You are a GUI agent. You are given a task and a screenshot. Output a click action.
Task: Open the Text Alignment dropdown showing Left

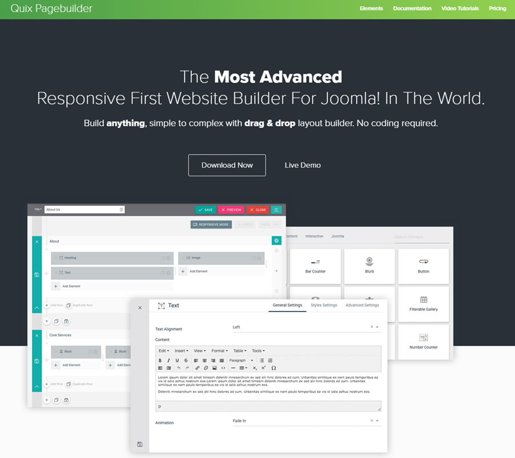[x=307, y=327]
